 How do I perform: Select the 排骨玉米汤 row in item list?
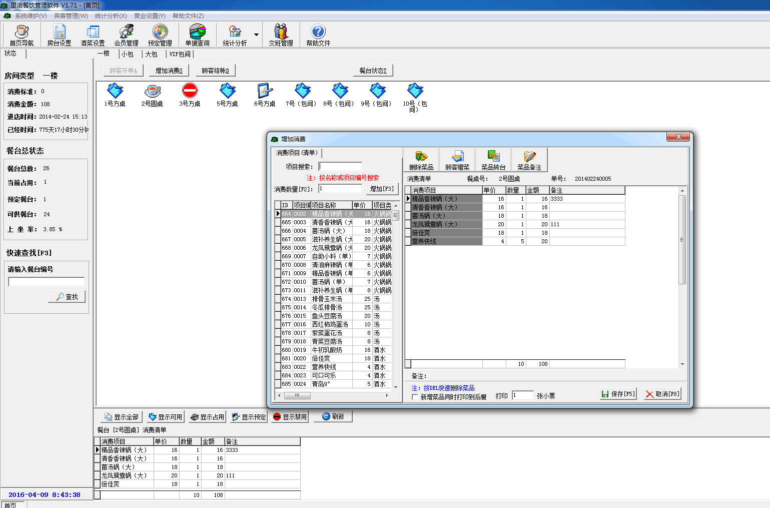[327, 299]
